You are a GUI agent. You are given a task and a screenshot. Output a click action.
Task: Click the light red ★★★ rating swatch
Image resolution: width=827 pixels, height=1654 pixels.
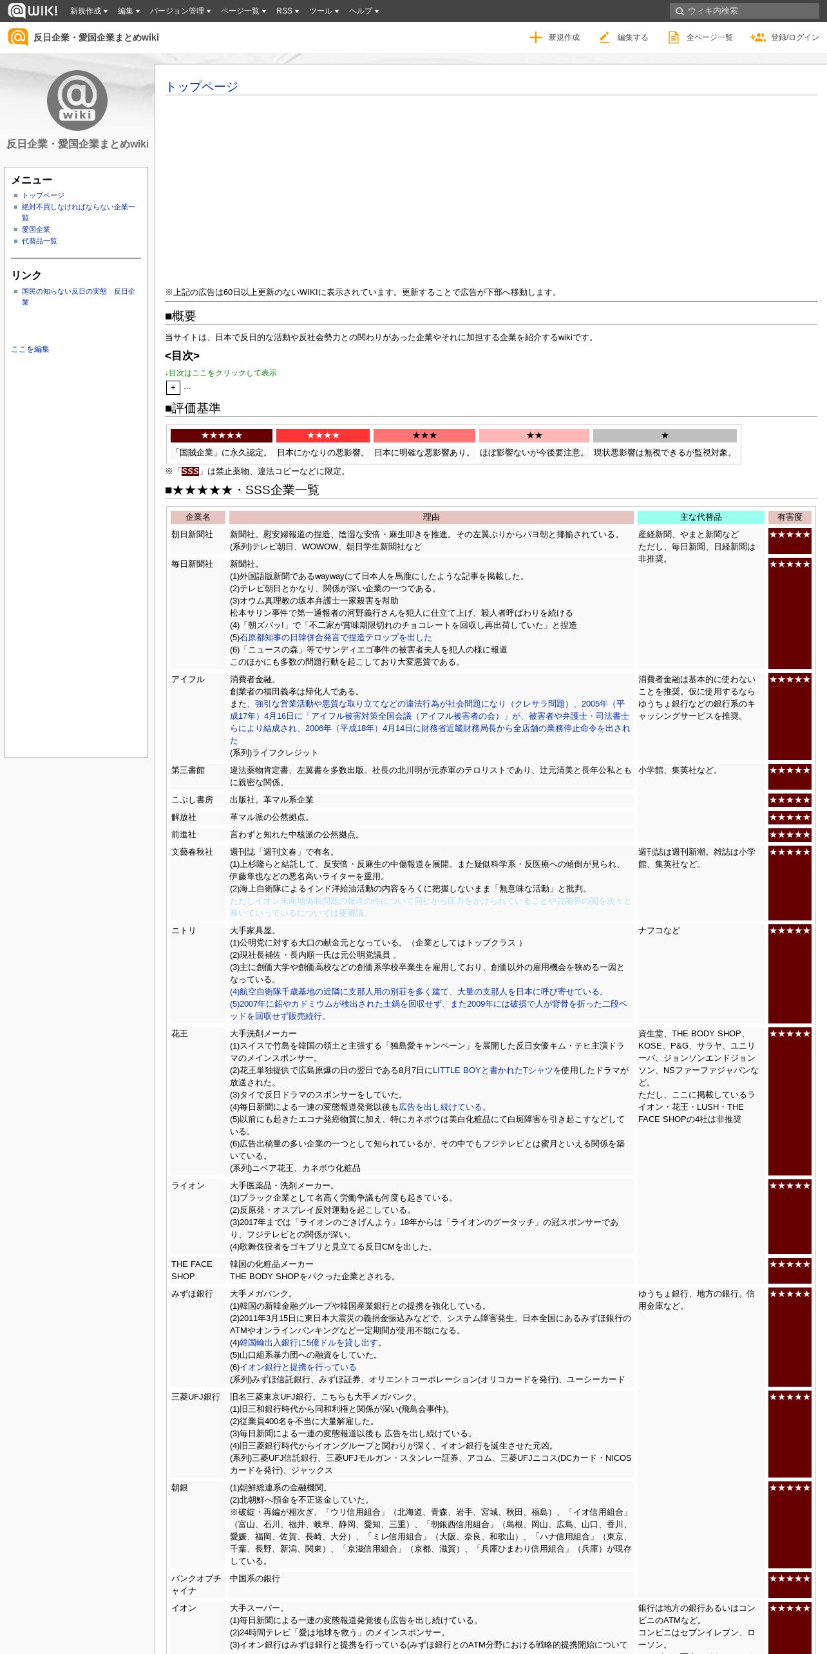coord(424,435)
